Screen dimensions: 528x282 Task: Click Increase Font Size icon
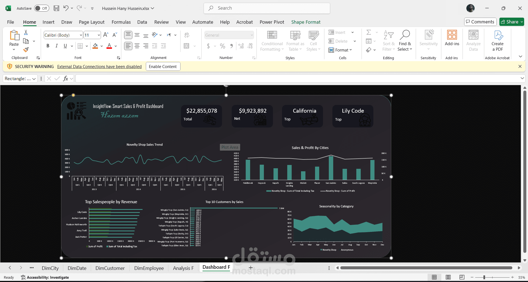click(x=106, y=35)
